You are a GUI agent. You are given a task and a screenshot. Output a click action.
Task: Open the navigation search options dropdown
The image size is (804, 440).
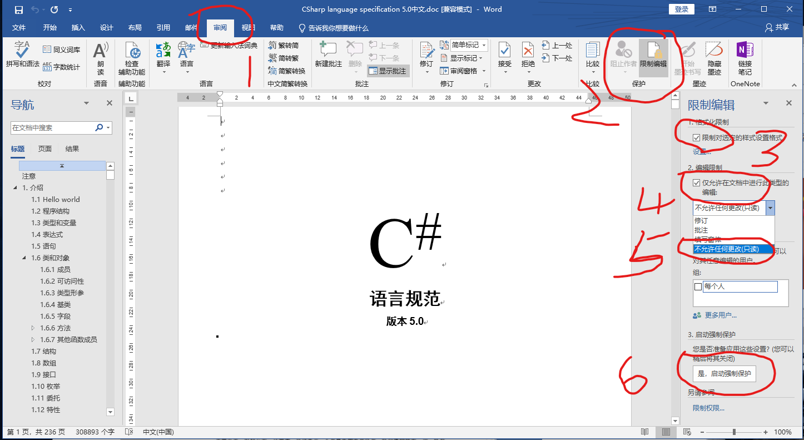point(108,127)
